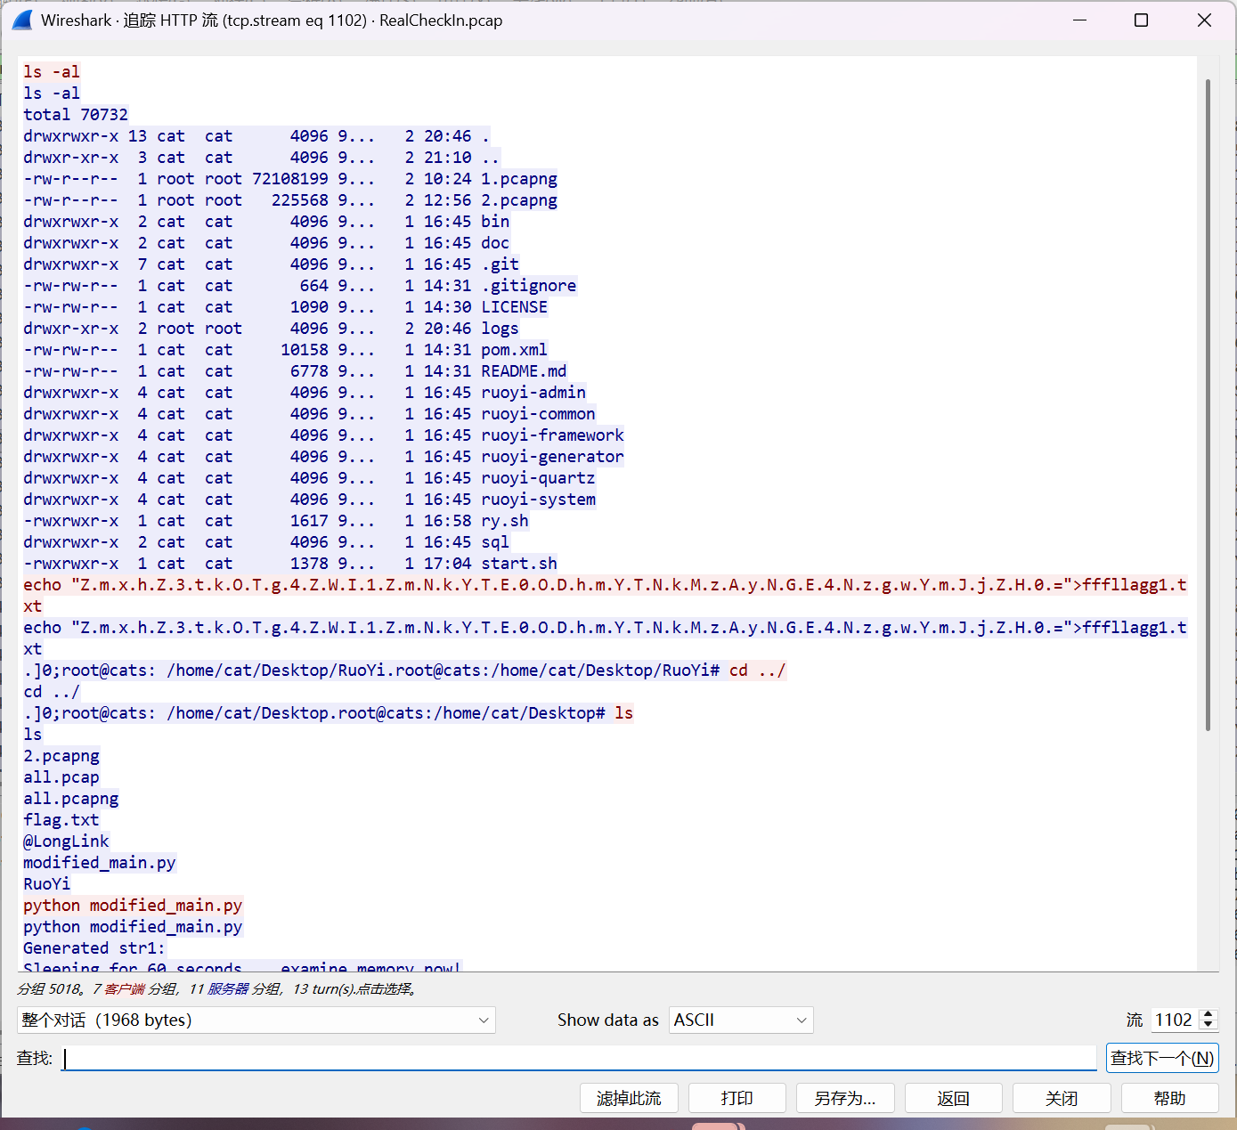
Task: Maximize the Wireshark stream window
Action: [1141, 20]
